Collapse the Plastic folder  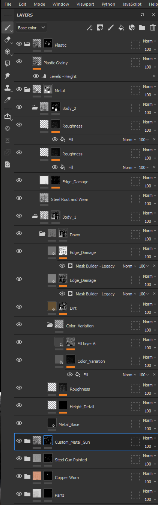click(x=27, y=44)
